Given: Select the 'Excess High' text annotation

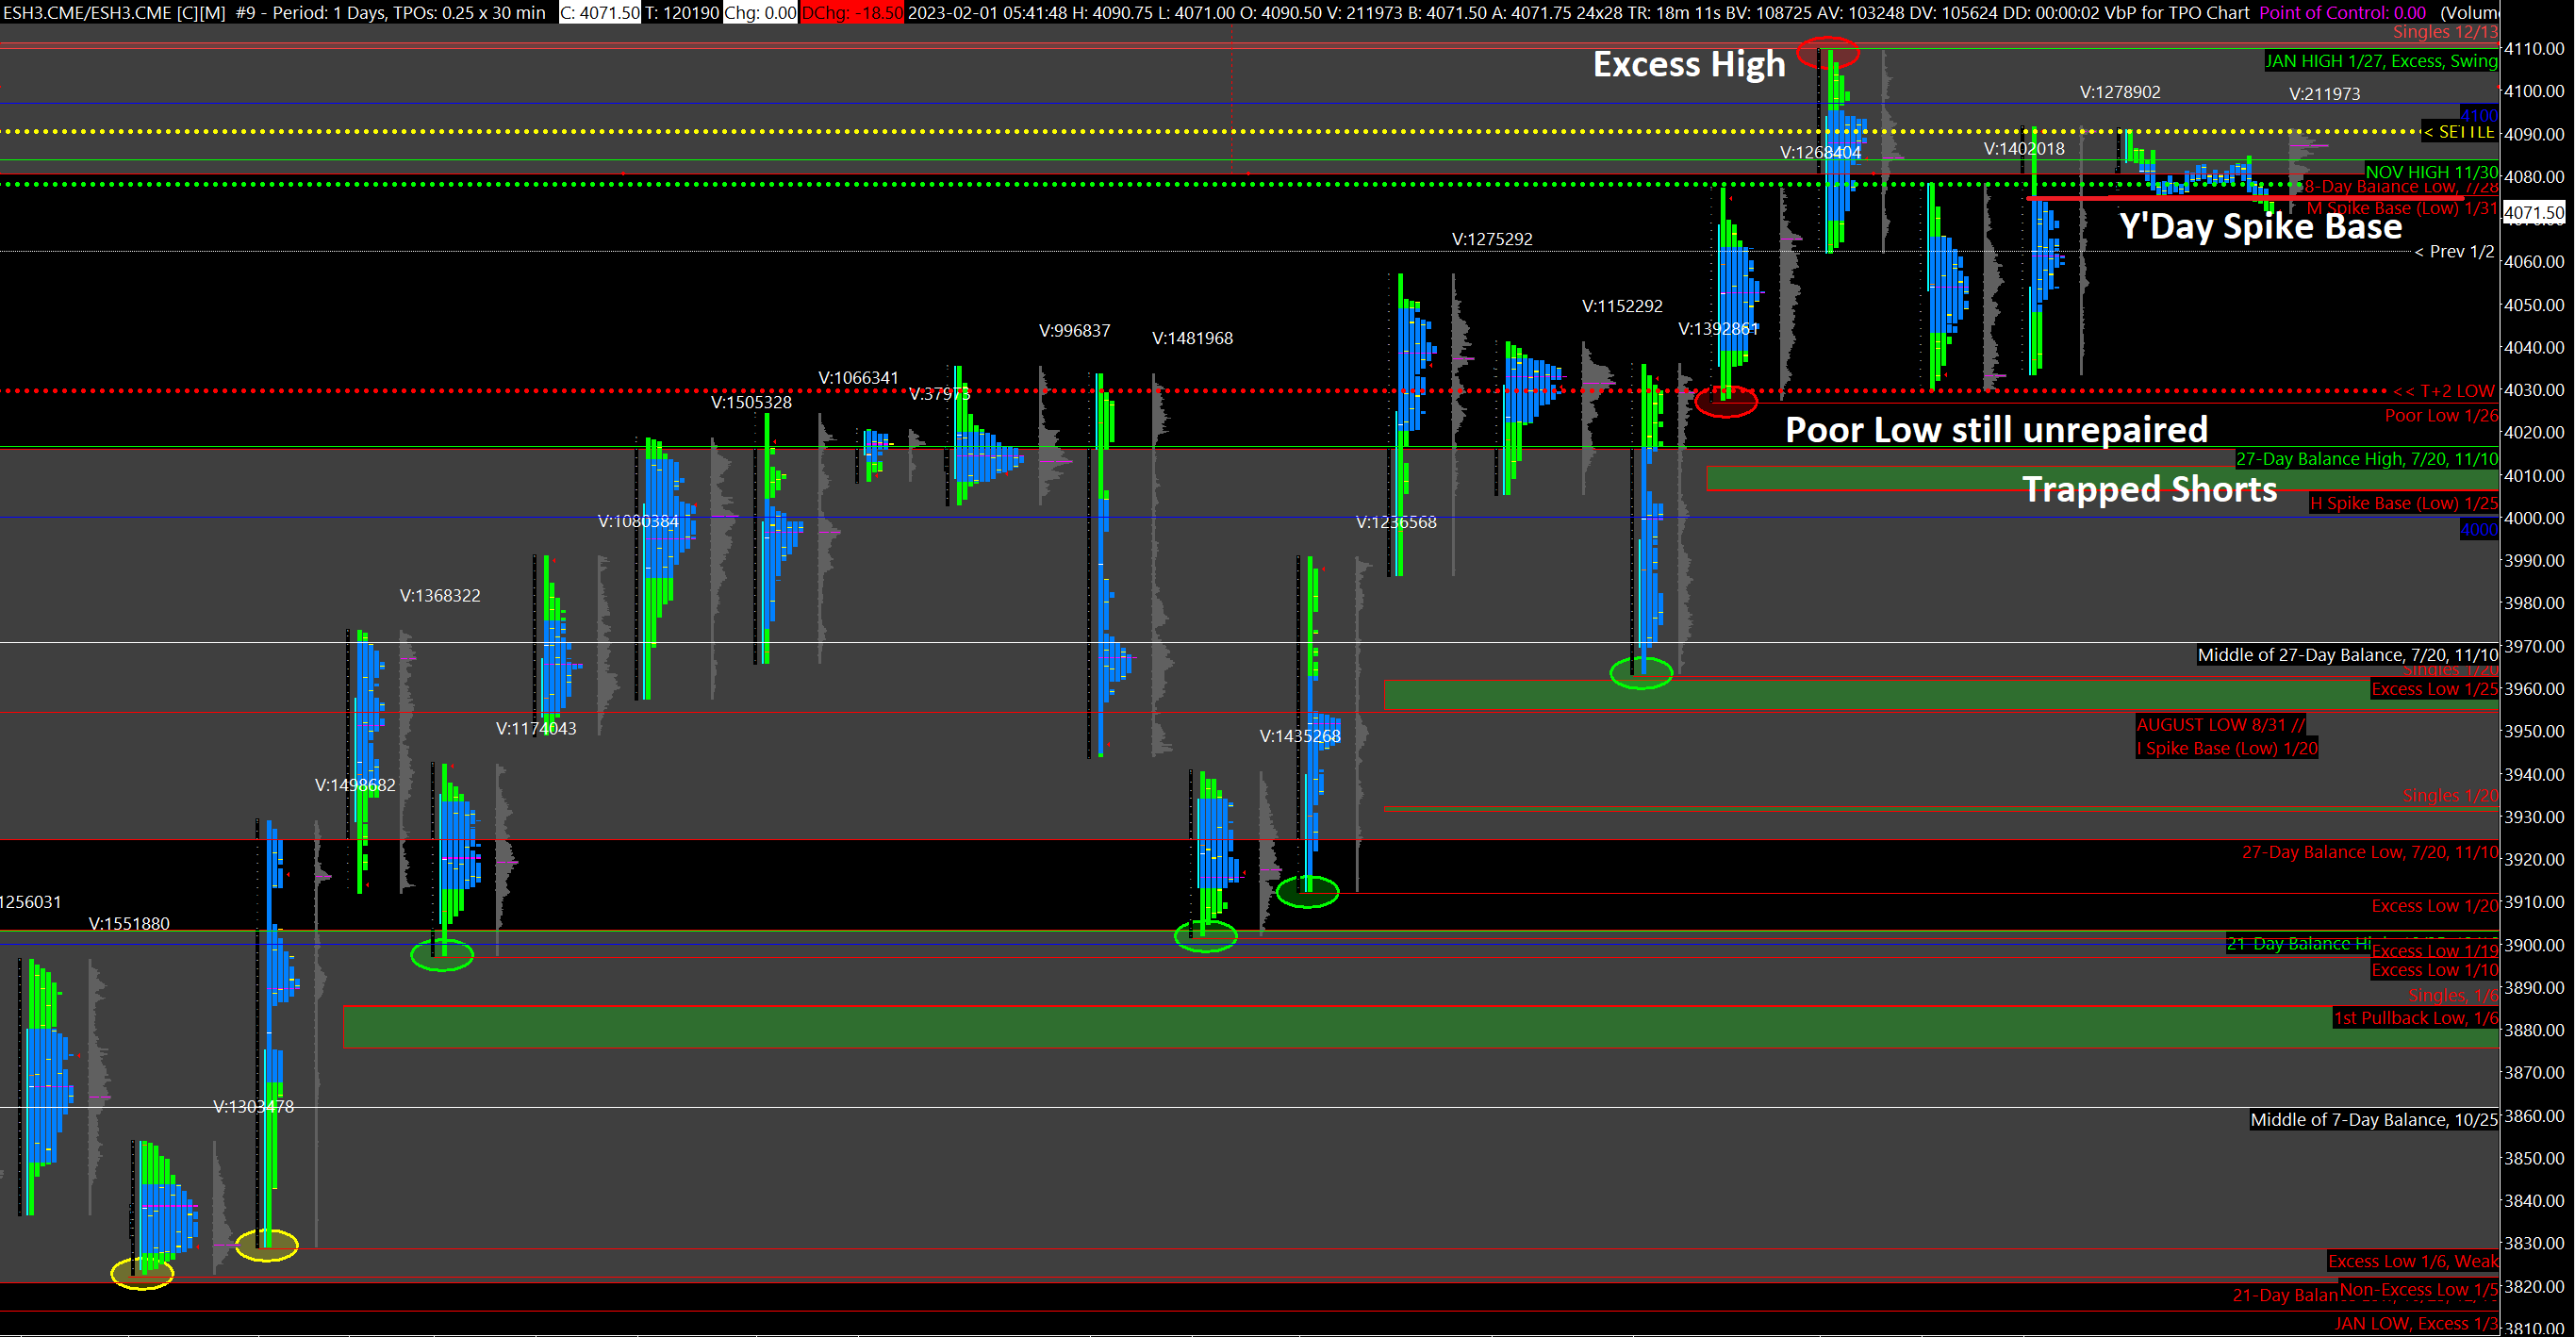Looking at the screenshot, I should (1689, 65).
